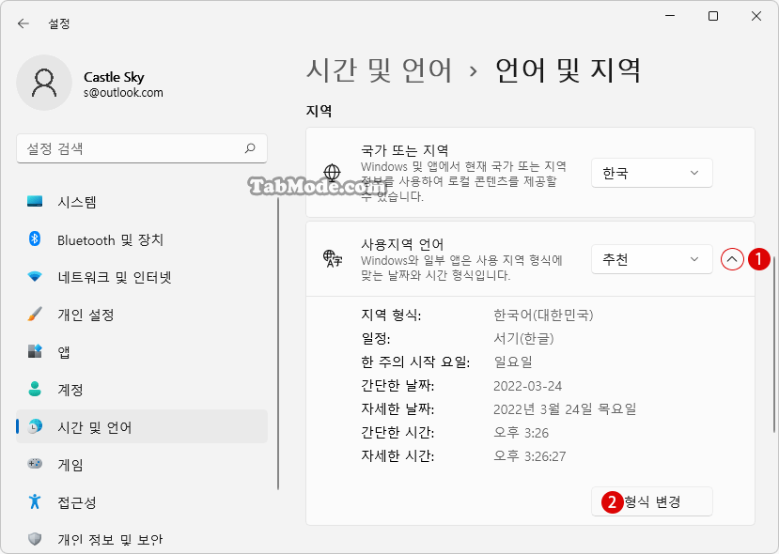Viewport: 779px width, 554px height.
Task: Click the globe icon next to 국가 또는 지역
Action: tap(332, 173)
